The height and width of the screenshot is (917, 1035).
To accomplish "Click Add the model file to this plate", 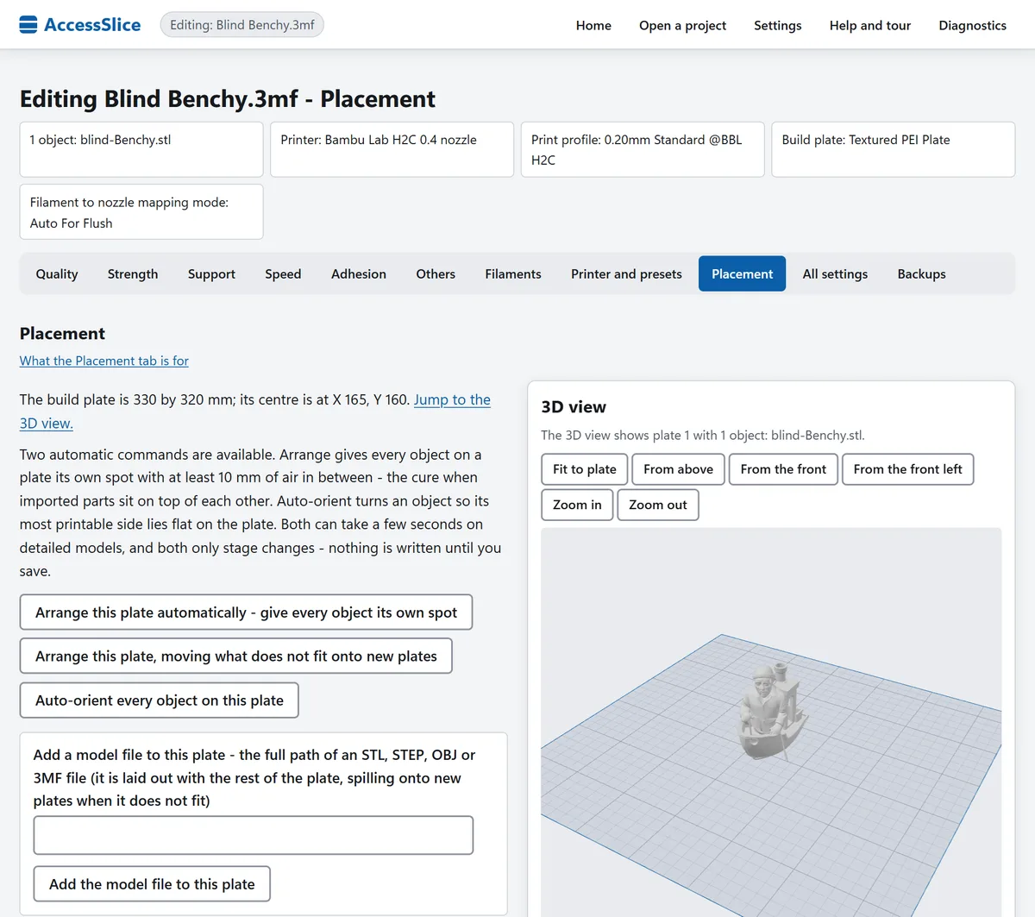I will (152, 884).
